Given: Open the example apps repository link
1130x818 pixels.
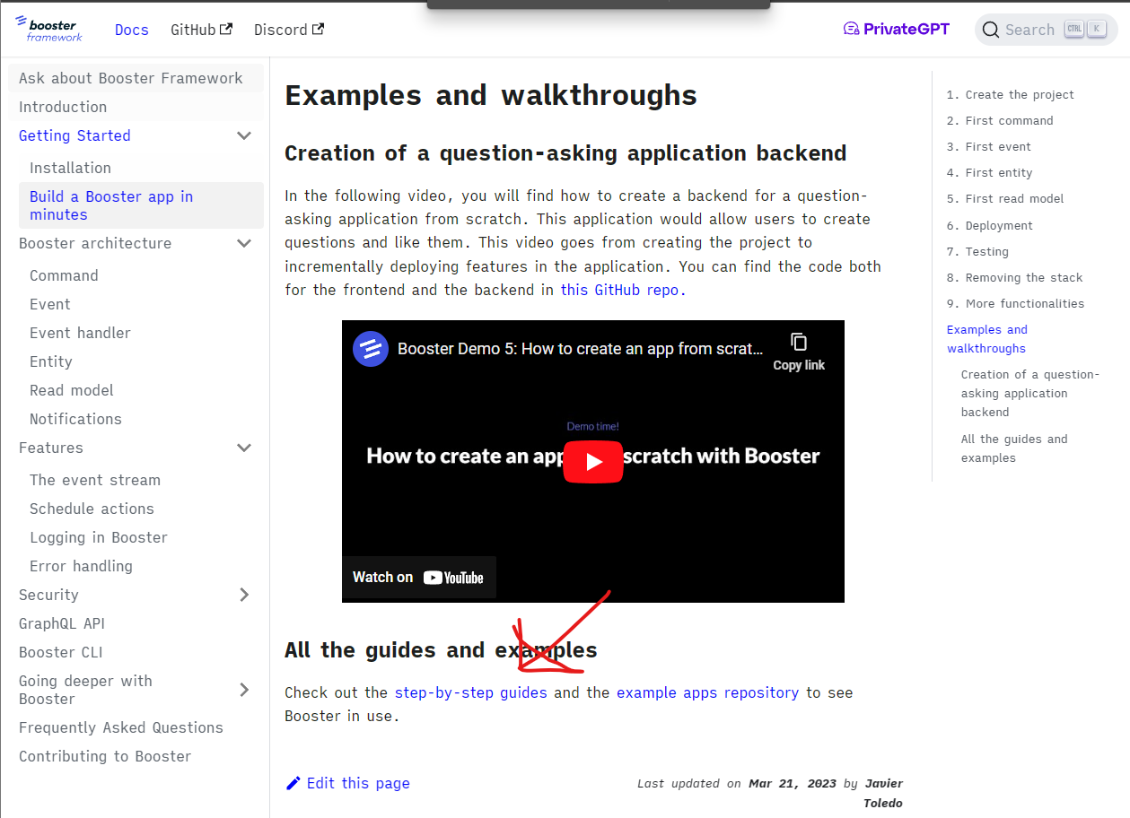Looking at the screenshot, I should tap(707, 692).
